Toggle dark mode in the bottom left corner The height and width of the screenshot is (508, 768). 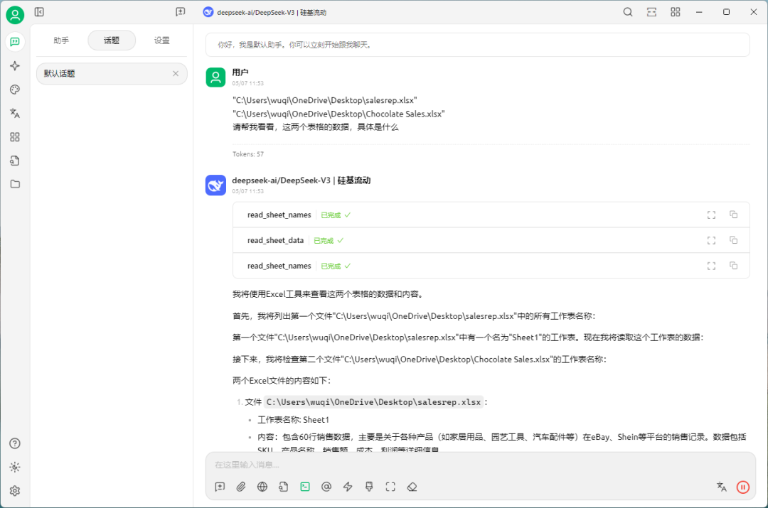pos(15,467)
